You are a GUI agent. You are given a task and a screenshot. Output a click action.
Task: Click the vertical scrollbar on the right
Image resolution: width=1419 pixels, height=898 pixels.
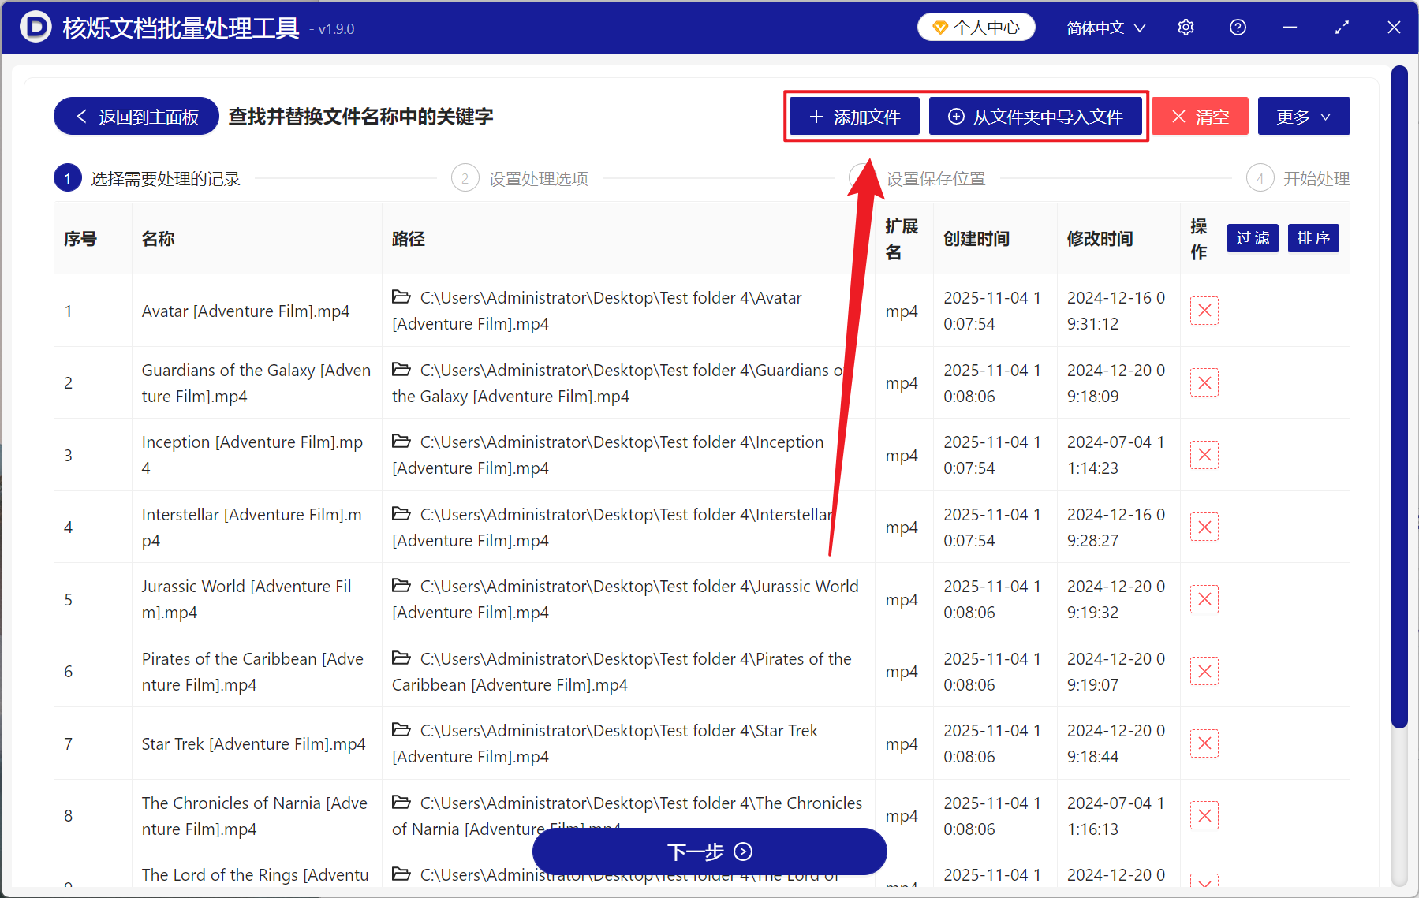(x=1401, y=394)
